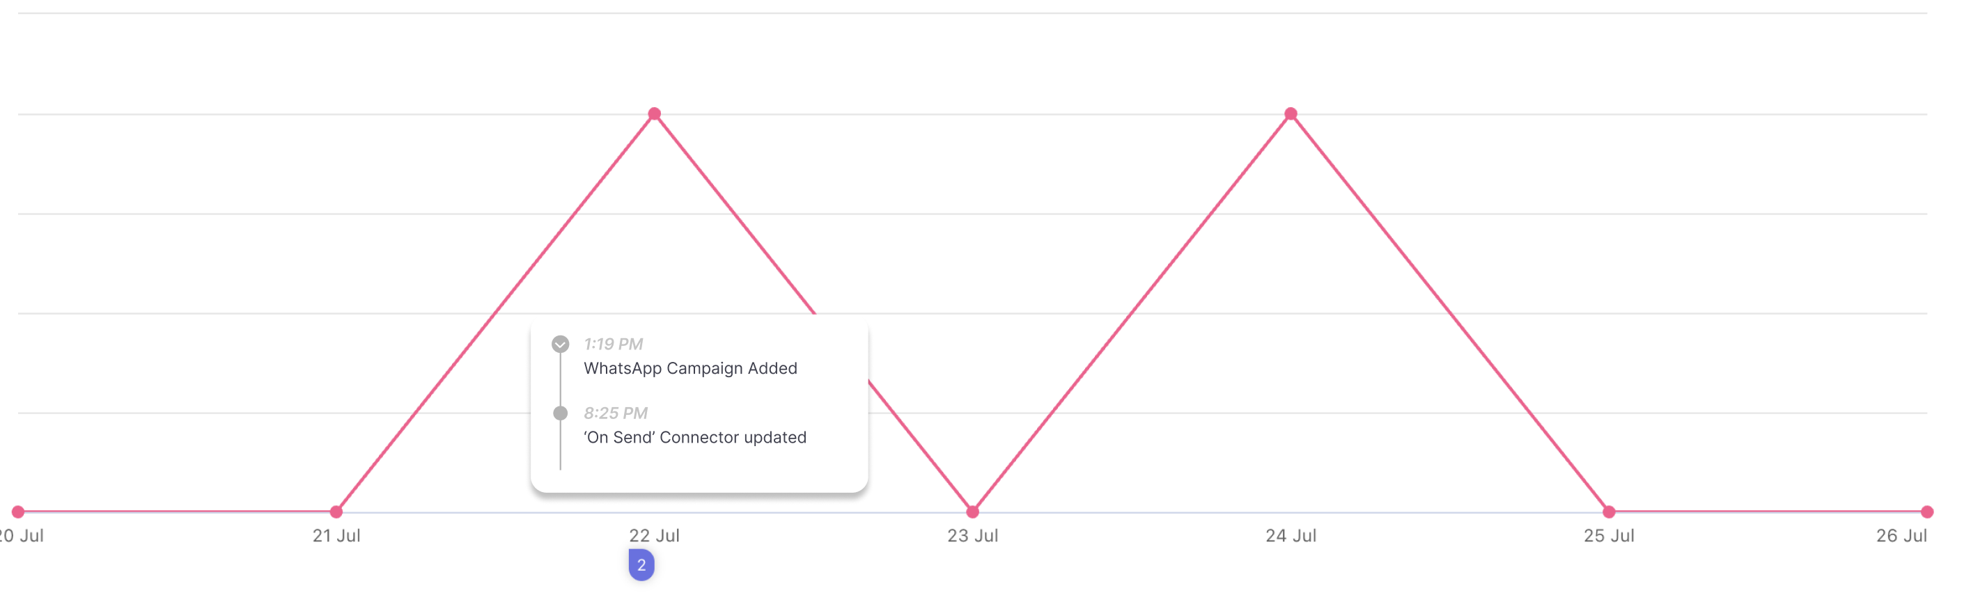Select the 22 Jul peak data point
The width and height of the screenshot is (1964, 593).
coord(654,113)
